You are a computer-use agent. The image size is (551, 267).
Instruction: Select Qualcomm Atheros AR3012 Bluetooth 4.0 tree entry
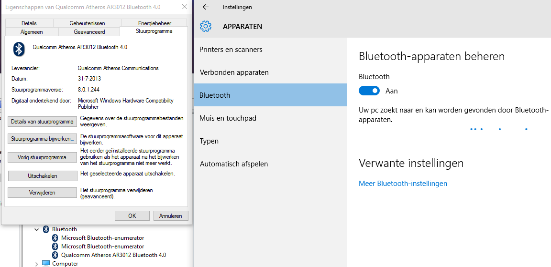click(x=113, y=255)
